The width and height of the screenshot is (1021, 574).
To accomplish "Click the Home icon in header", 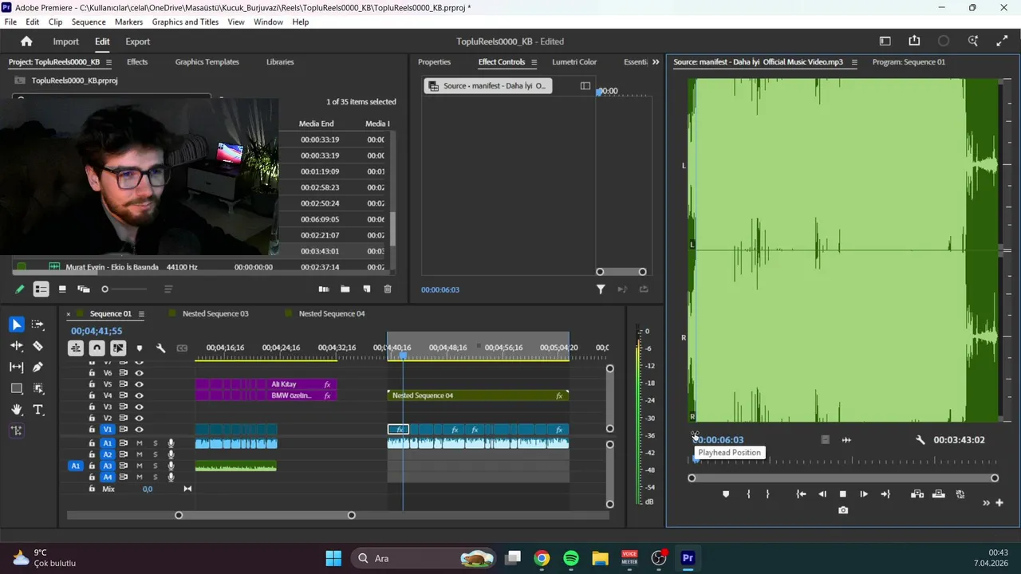I will (26, 41).
